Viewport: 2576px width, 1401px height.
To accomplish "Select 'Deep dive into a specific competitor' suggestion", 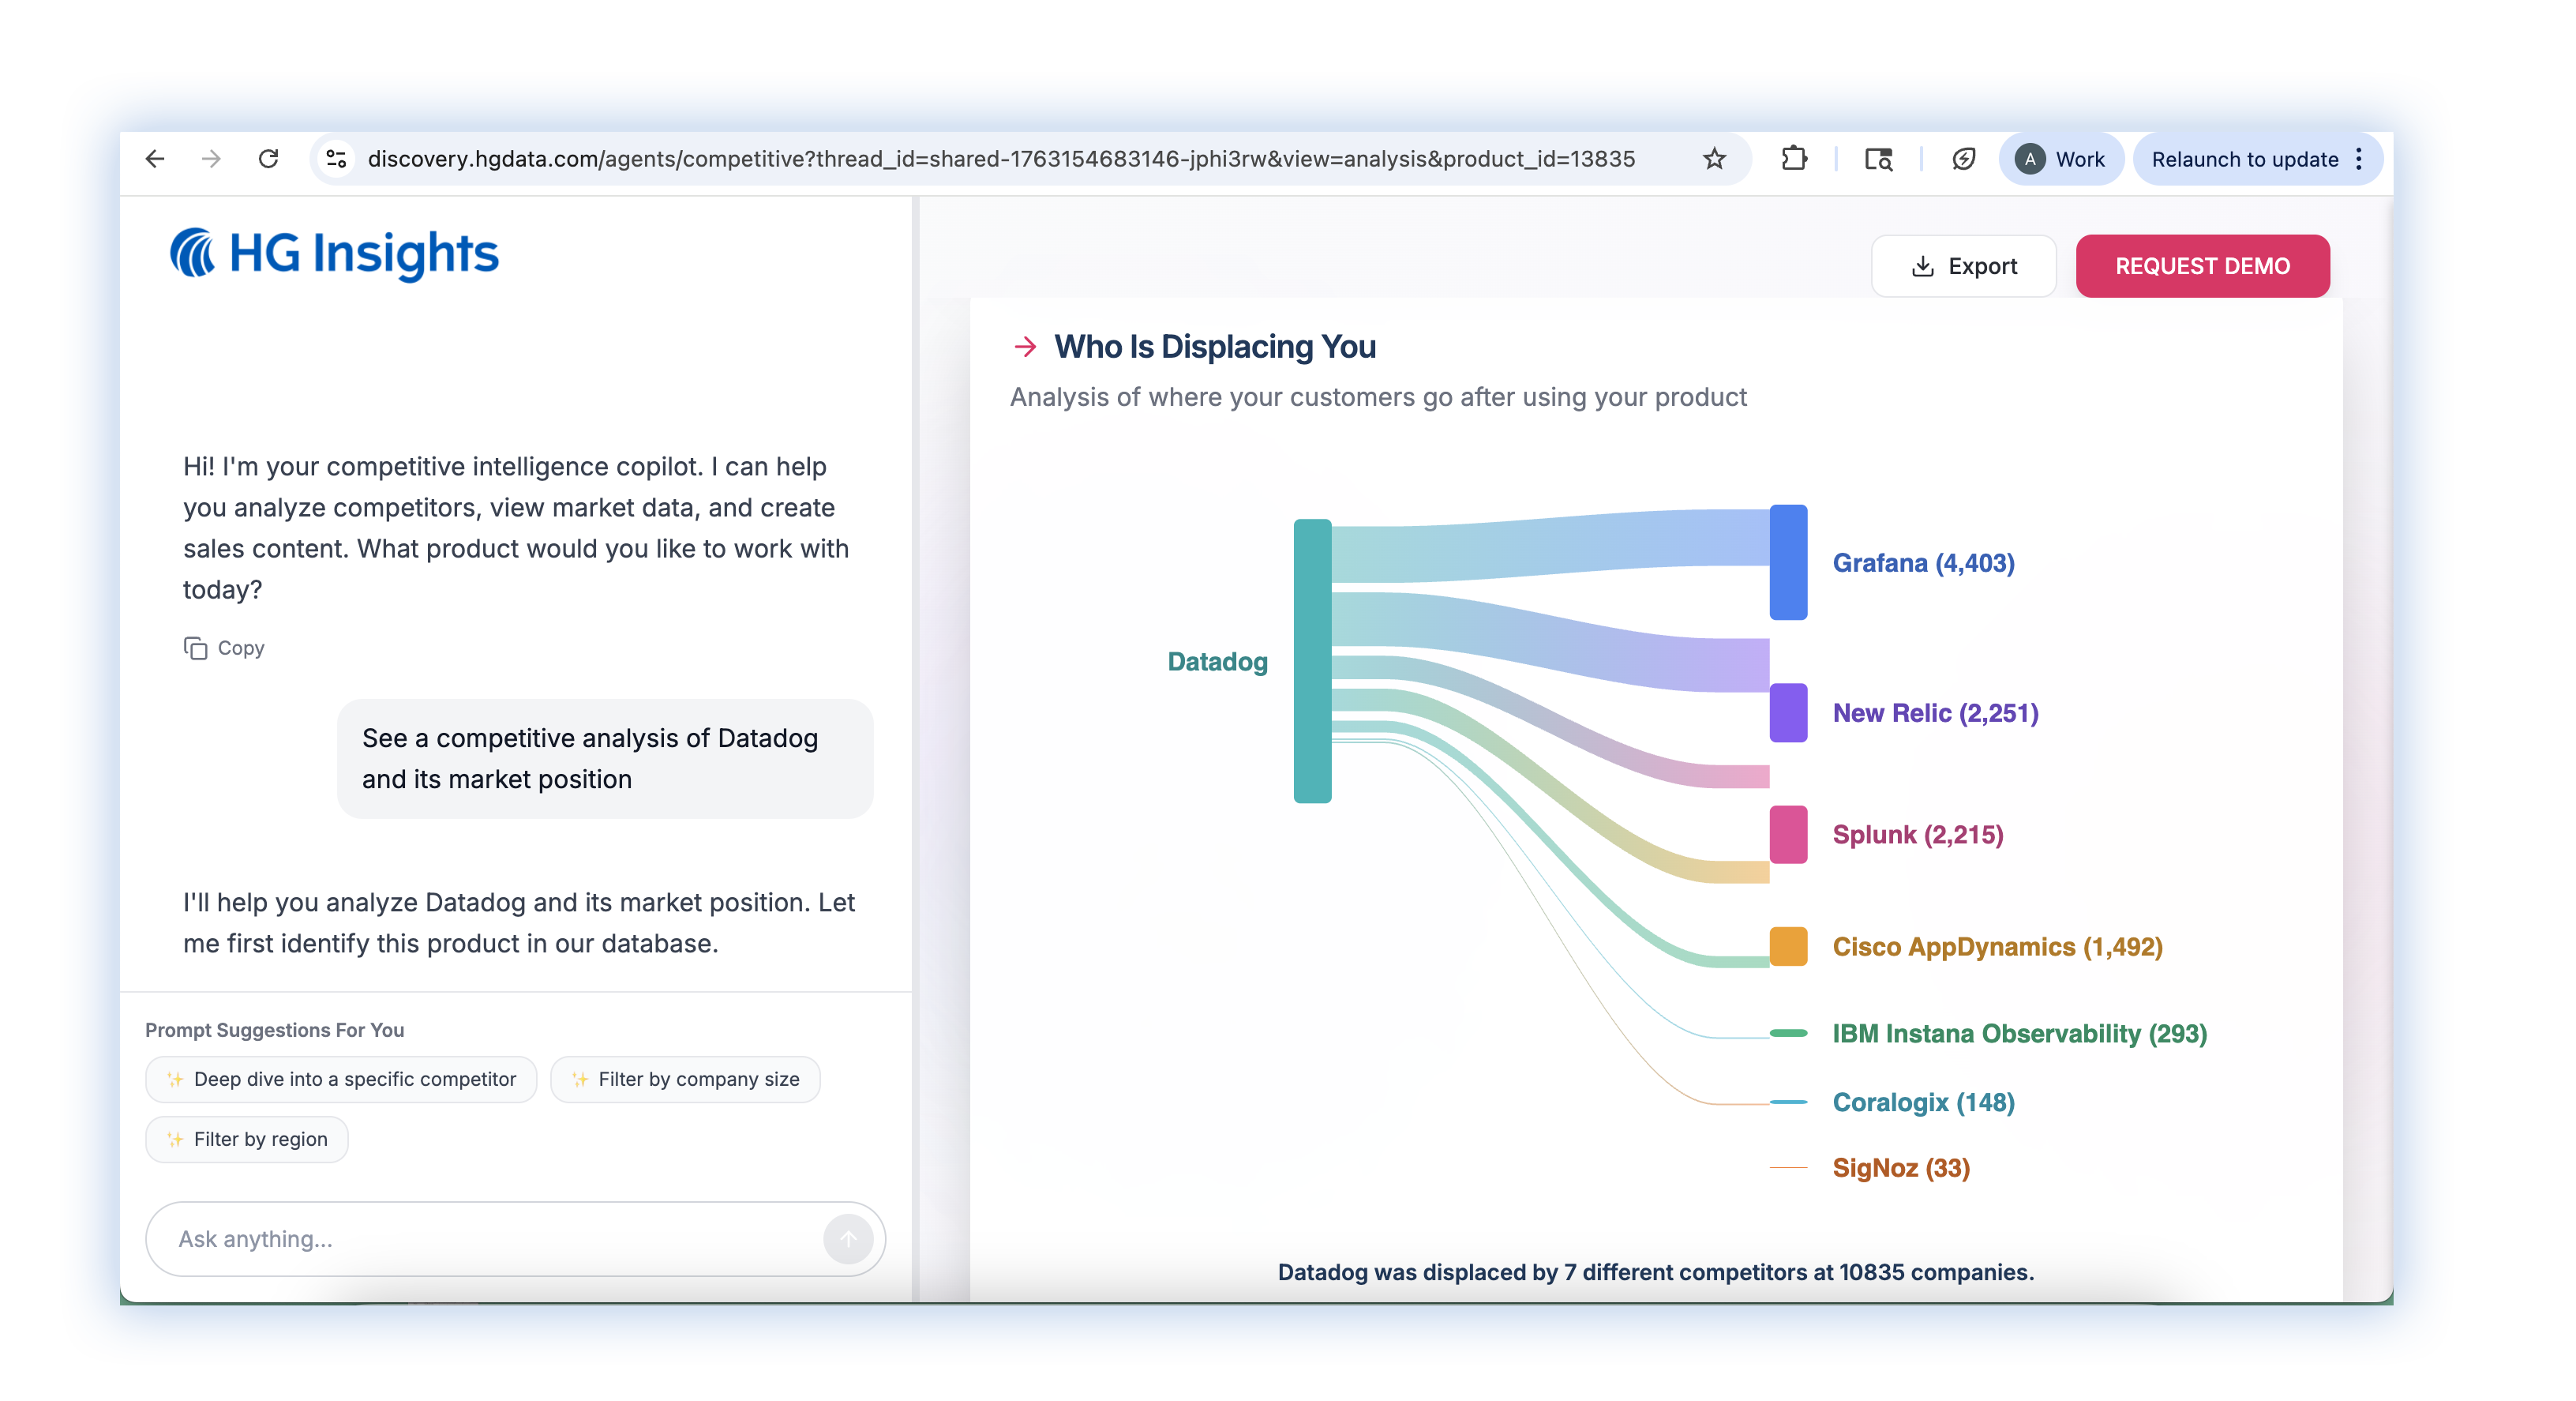I will pos(341,1080).
